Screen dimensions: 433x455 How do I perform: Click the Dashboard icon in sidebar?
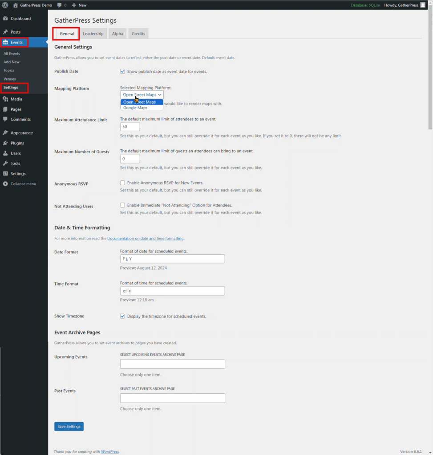[5, 19]
